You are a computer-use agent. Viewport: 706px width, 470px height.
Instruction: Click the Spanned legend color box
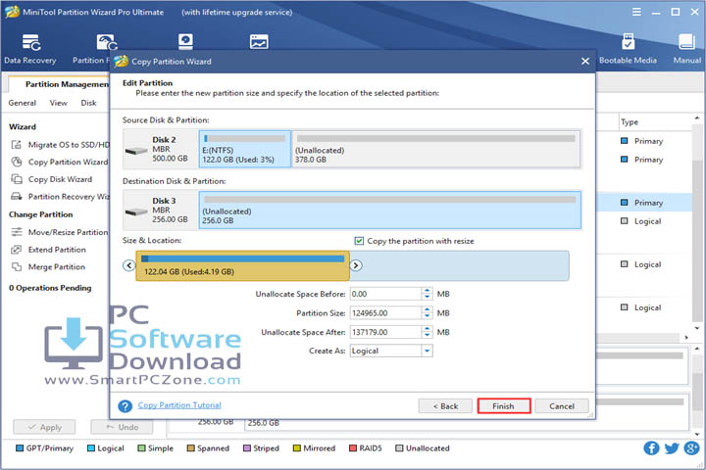190,447
